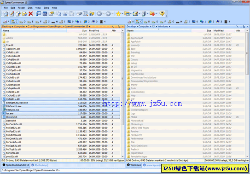Open the Help menu
250x174 pixels.
pos(54,8)
